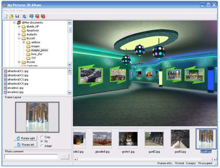This screenshot has width=220, height=168.
Task: Click the Rotate right button
Action: pyautogui.click(x=26, y=138)
